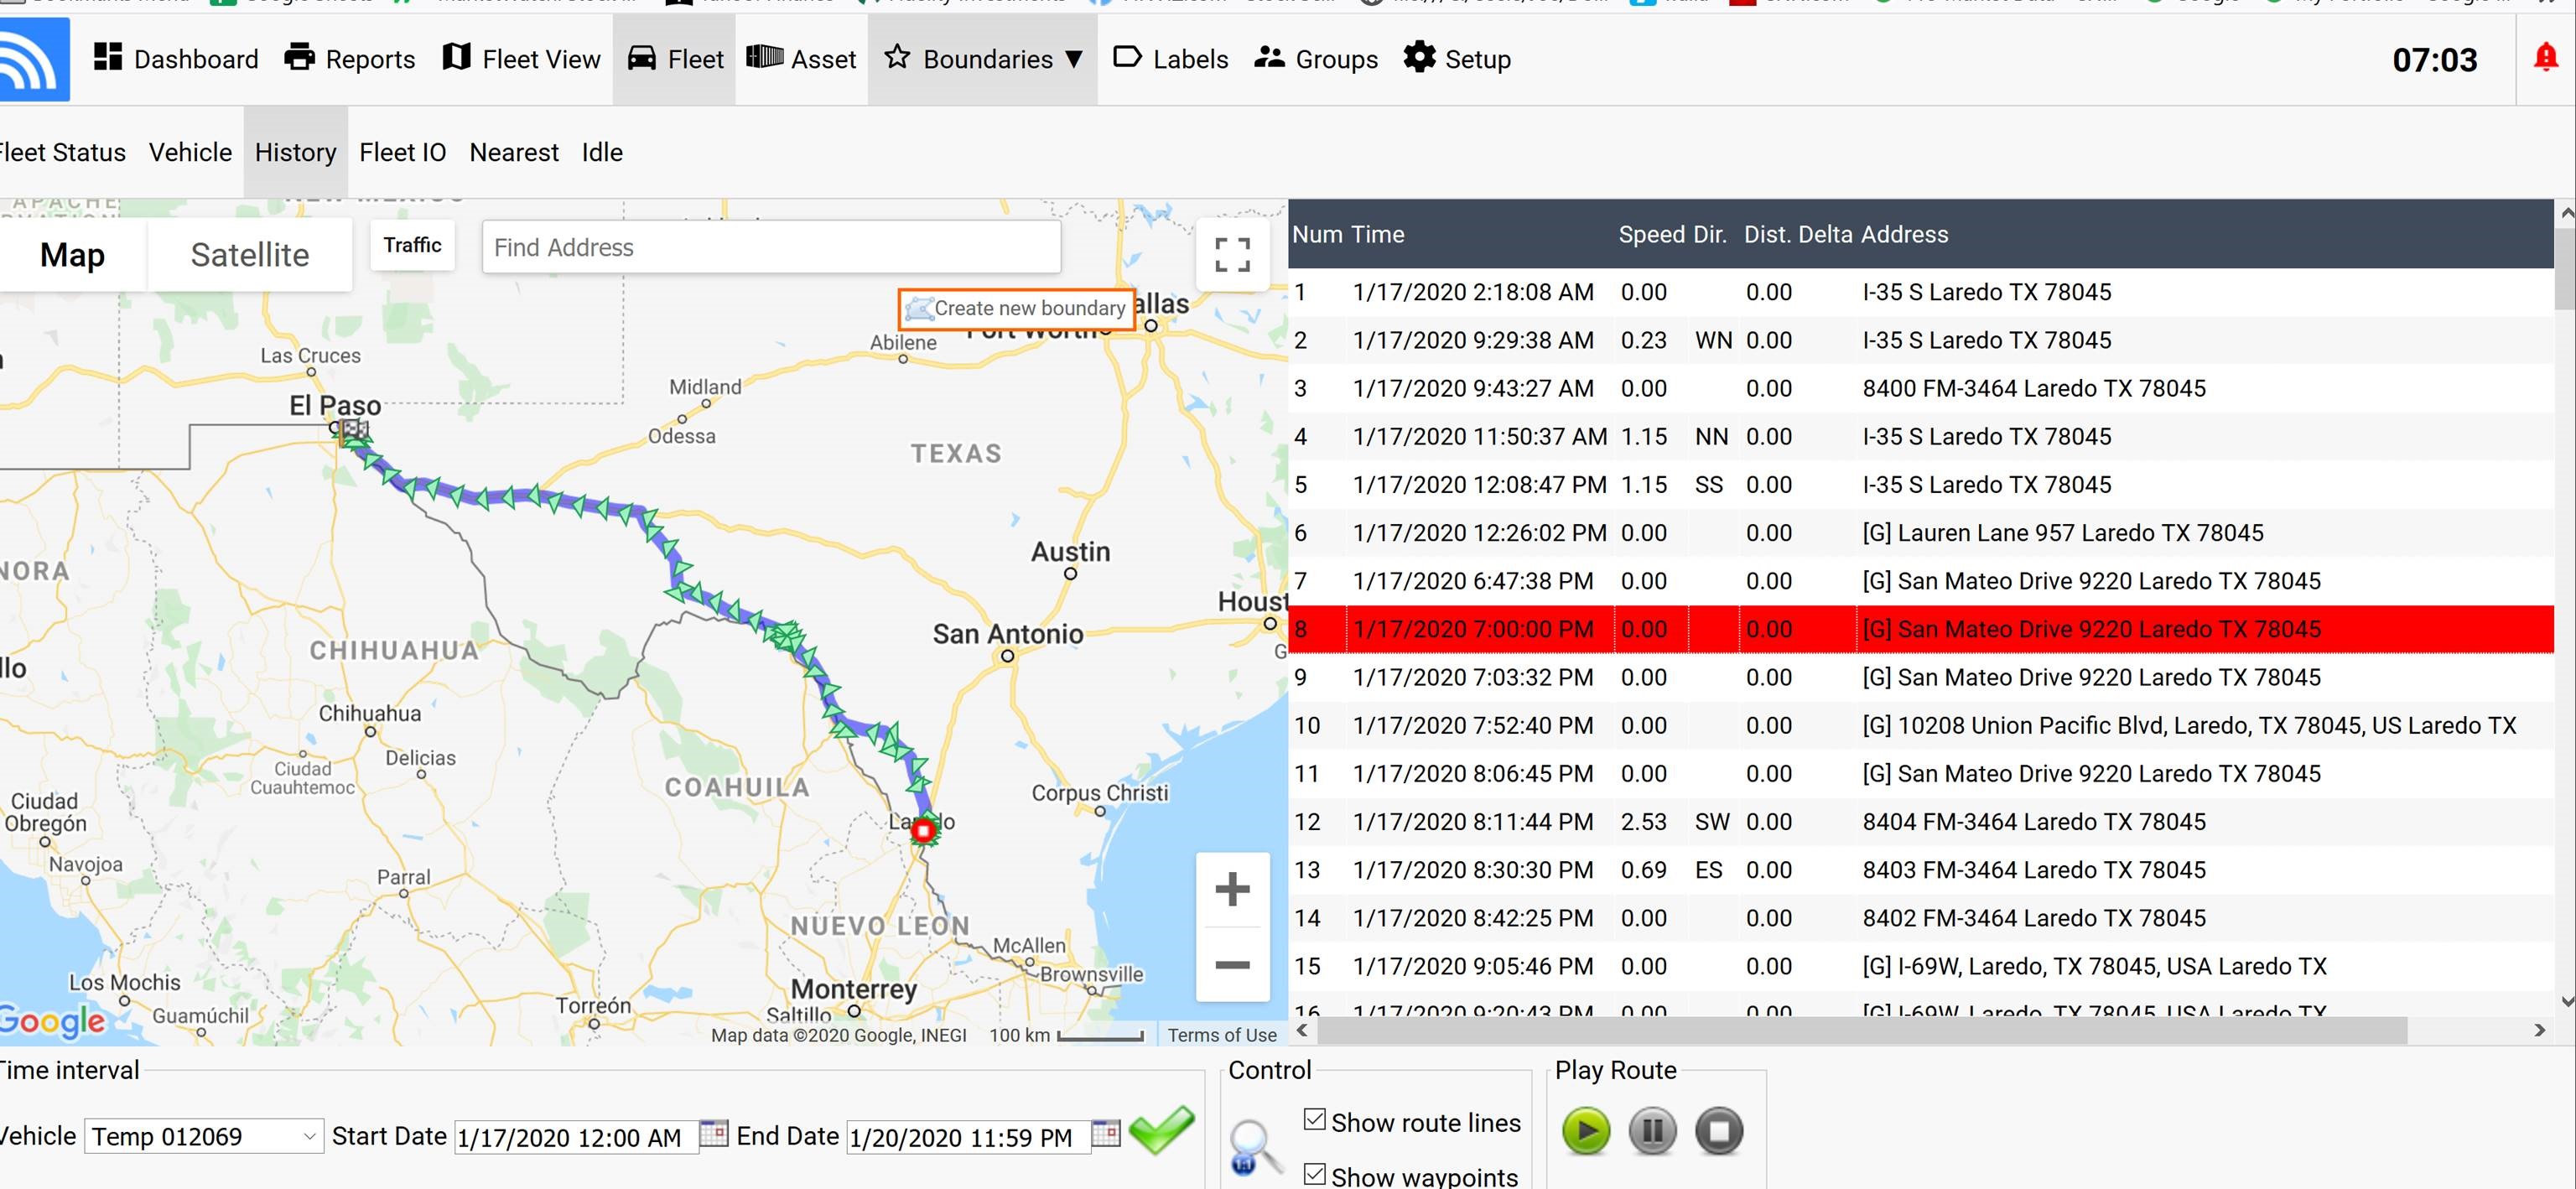Click the green Play Route button
Image resolution: width=2576 pixels, height=1189 pixels.
[1586, 1131]
